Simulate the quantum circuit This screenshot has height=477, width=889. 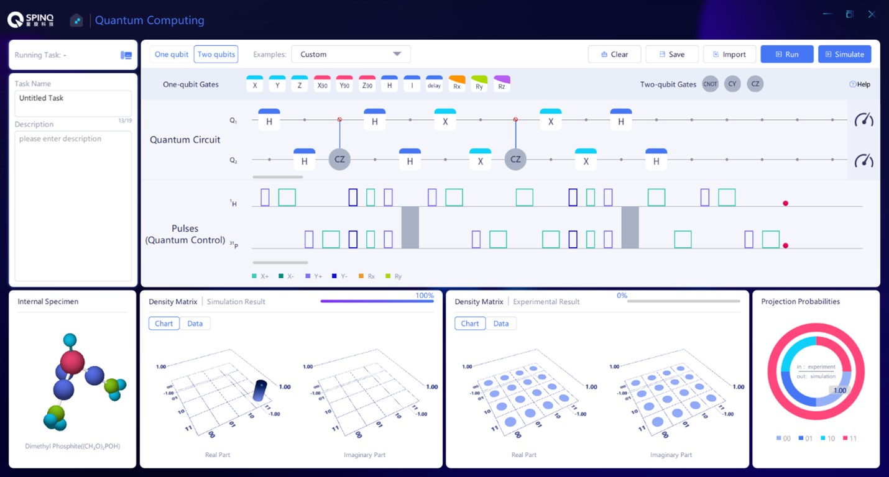845,55
